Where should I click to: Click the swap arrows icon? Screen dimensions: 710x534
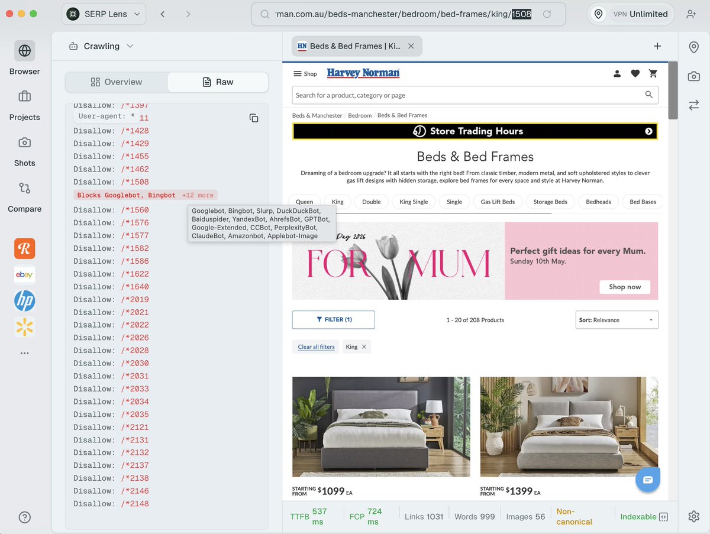[x=694, y=105]
